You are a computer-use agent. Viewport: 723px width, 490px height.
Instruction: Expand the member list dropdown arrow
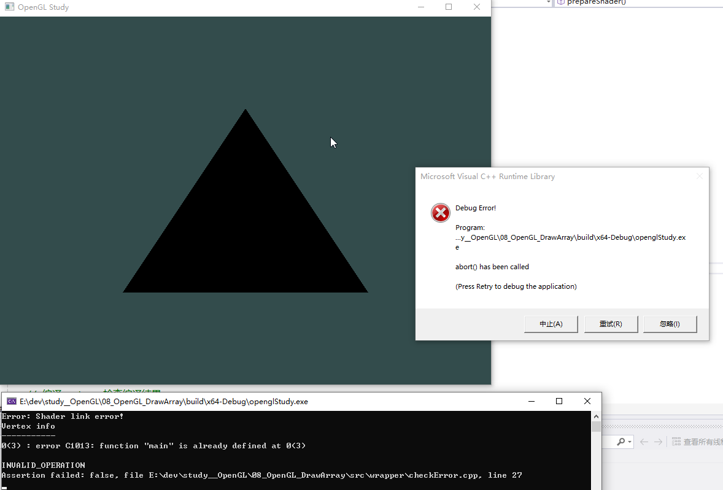pyautogui.click(x=548, y=2)
